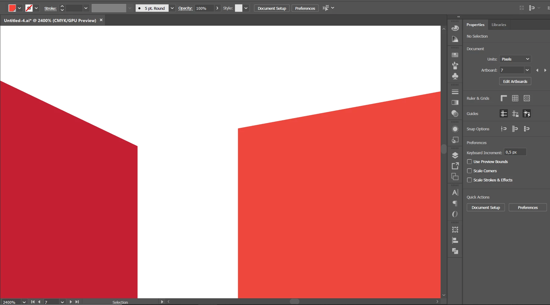This screenshot has width=550, height=305.
Task: Click Document Setup in control bar
Action: coord(272,8)
